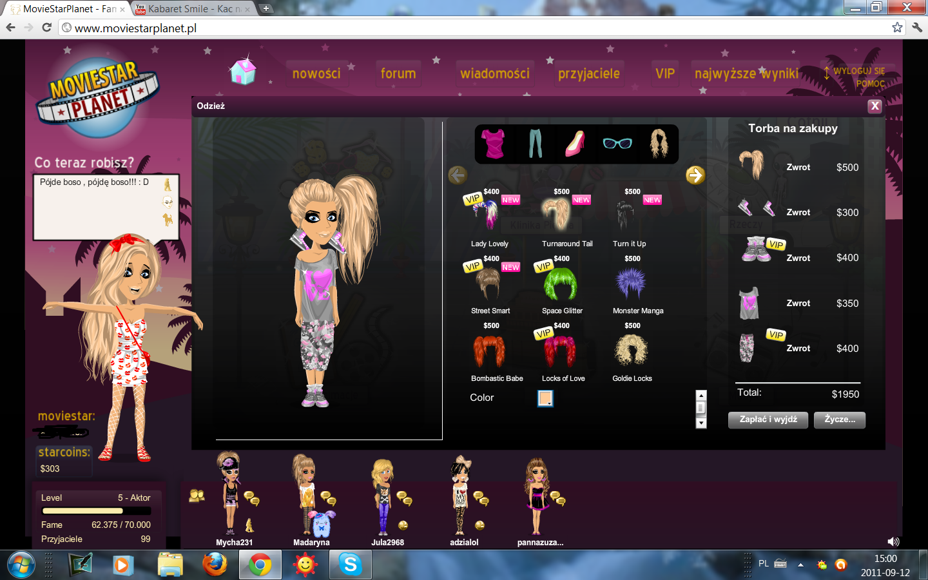The width and height of the screenshot is (928, 580).
Task: Open friend adzialol avatar
Action: click(460, 495)
